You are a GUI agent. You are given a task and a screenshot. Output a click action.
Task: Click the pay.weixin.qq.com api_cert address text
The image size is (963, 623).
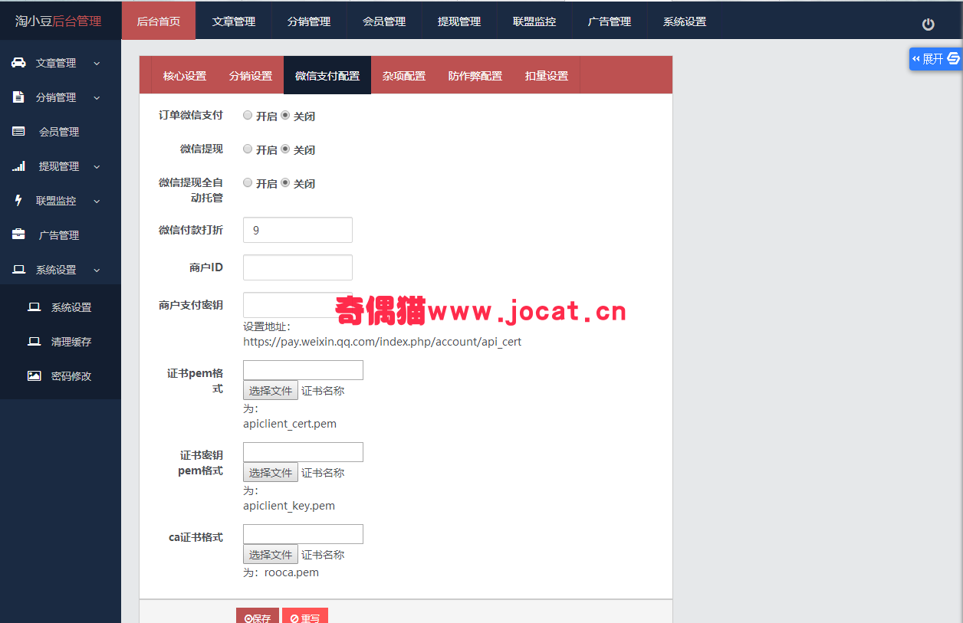[x=382, y=342]
